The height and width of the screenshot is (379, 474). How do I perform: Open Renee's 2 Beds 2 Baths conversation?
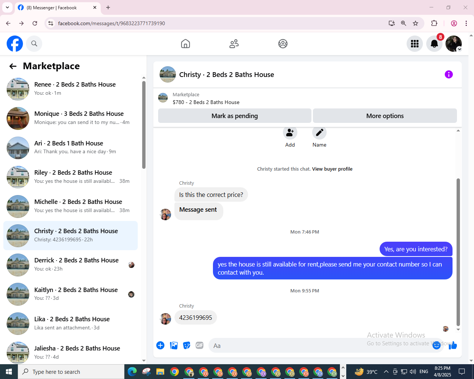[x=70, y=89]
